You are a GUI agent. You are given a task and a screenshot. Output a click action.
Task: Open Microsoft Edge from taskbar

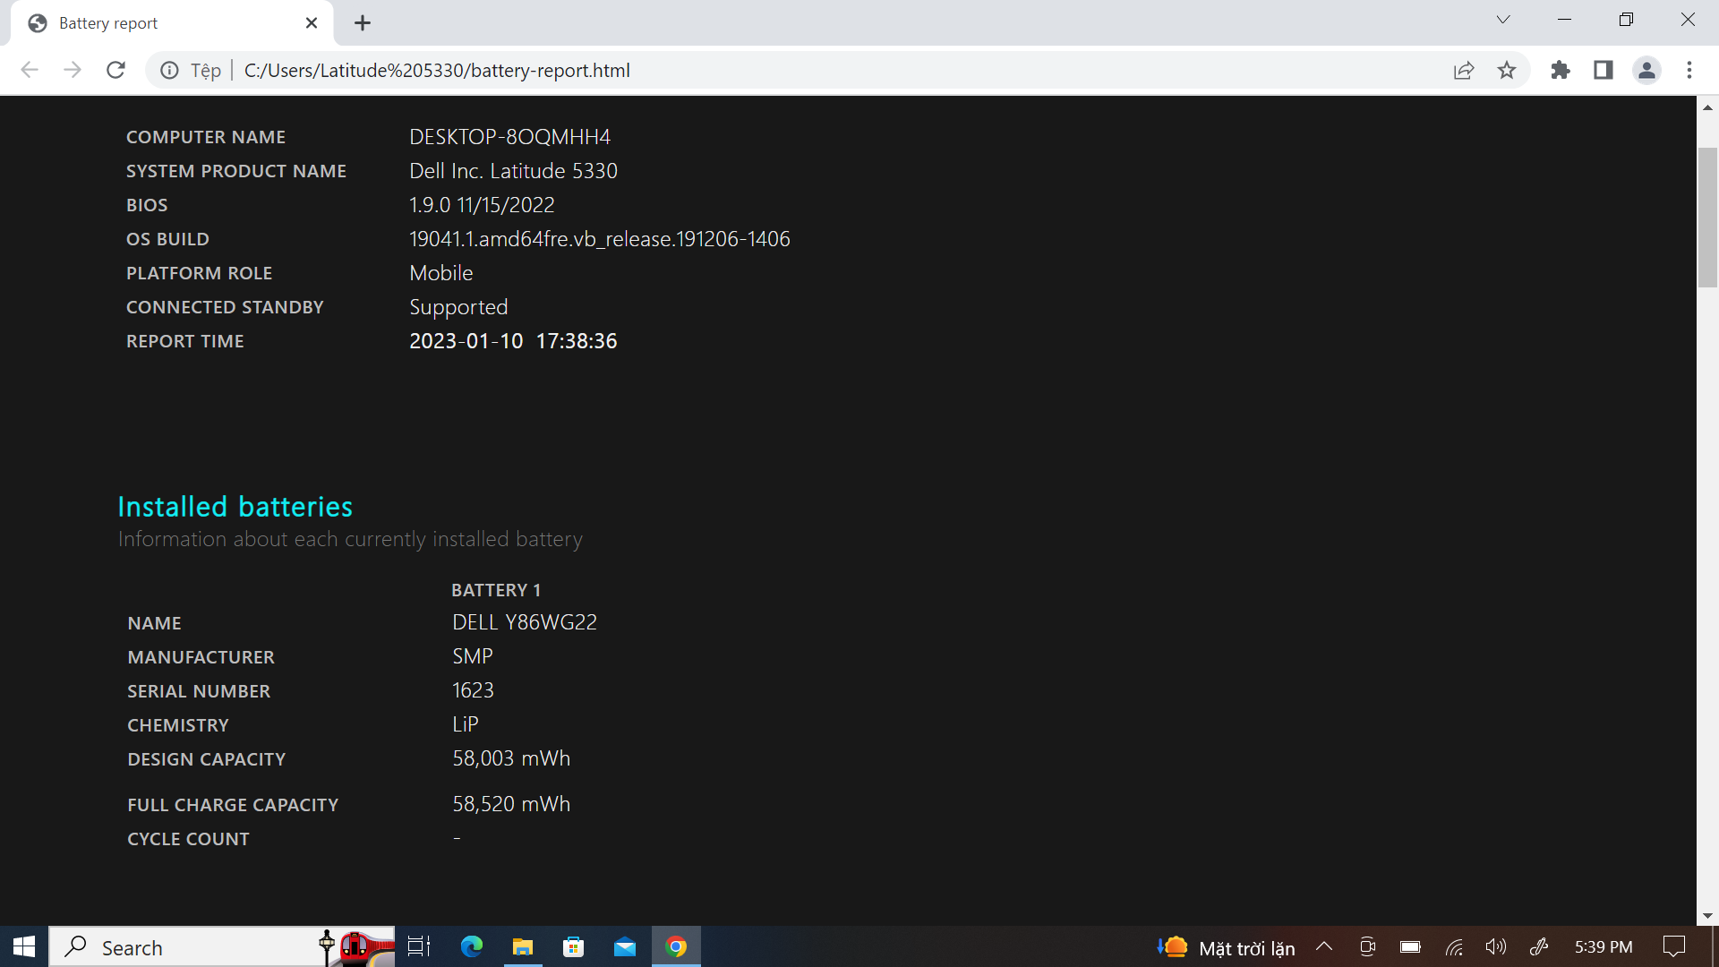point(471,946)
